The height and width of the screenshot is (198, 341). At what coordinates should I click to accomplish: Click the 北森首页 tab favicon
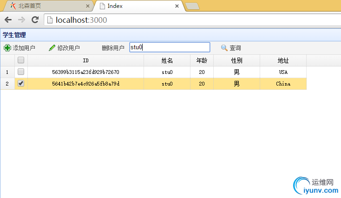13,6
